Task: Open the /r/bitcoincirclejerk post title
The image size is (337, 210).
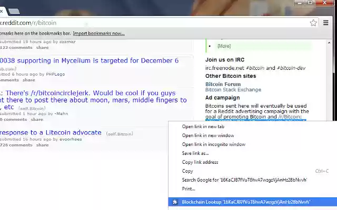Action: [93, 100]
